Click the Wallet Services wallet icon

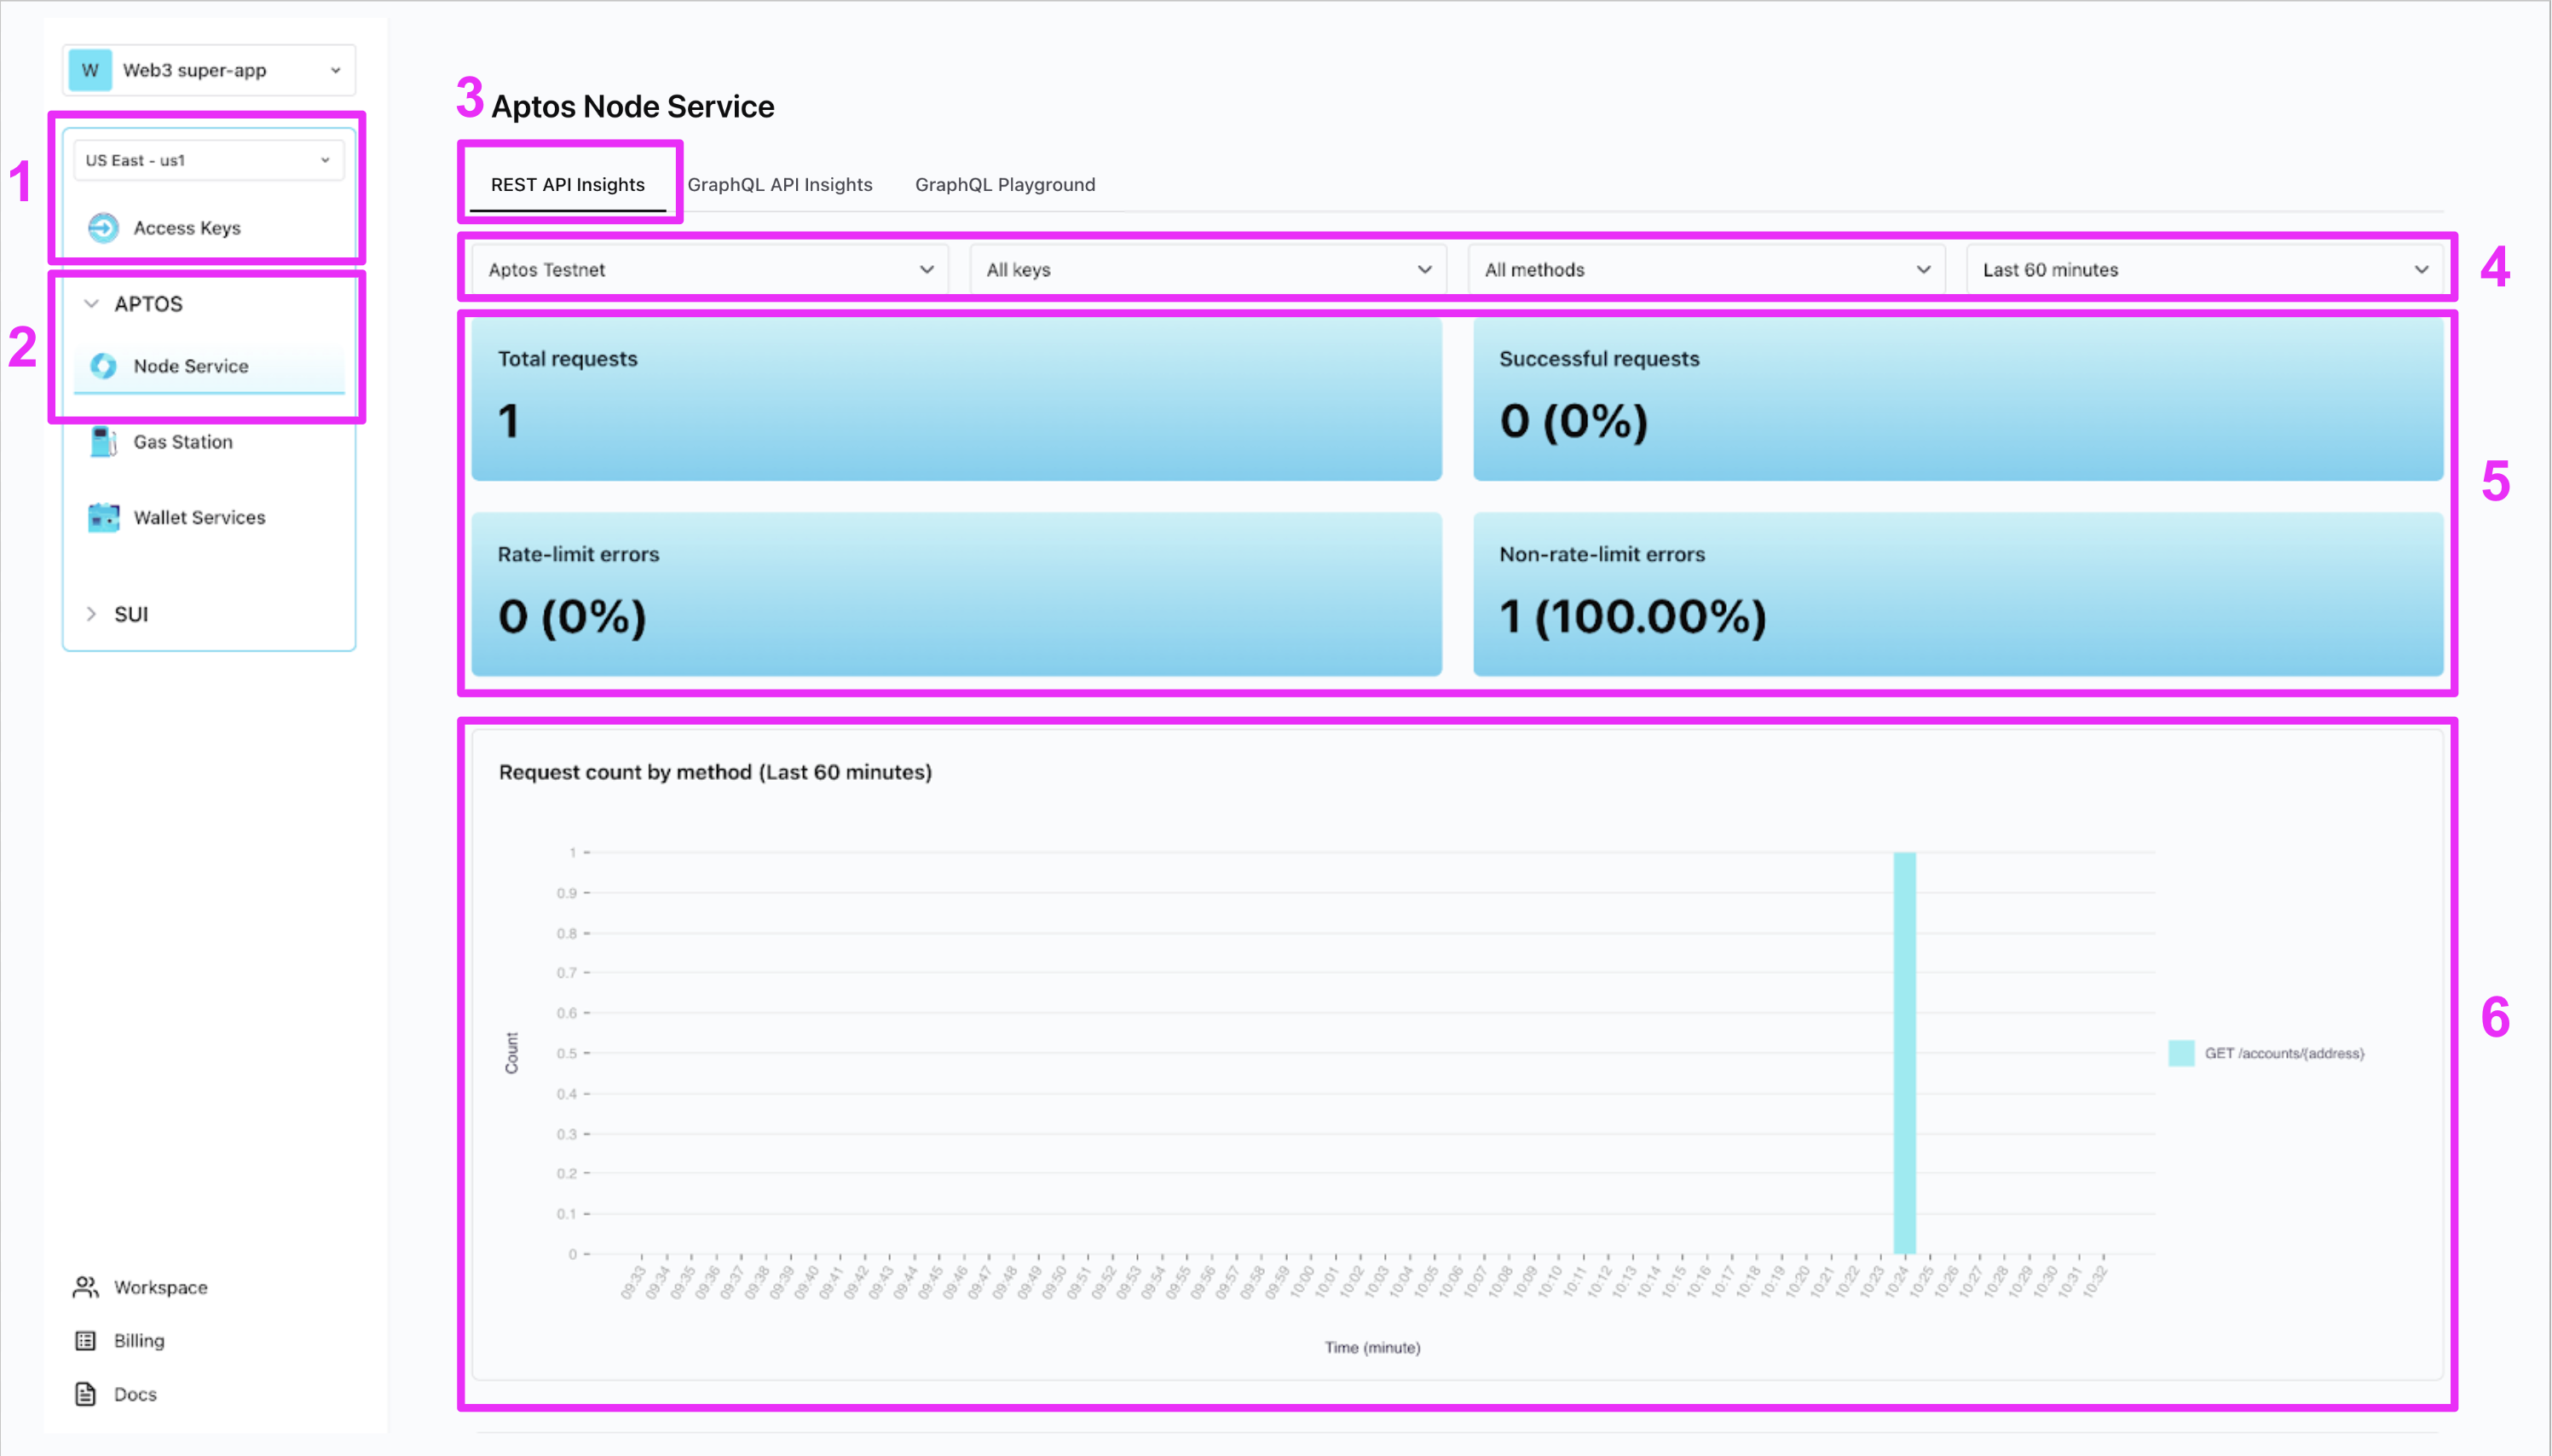point(103,517)
